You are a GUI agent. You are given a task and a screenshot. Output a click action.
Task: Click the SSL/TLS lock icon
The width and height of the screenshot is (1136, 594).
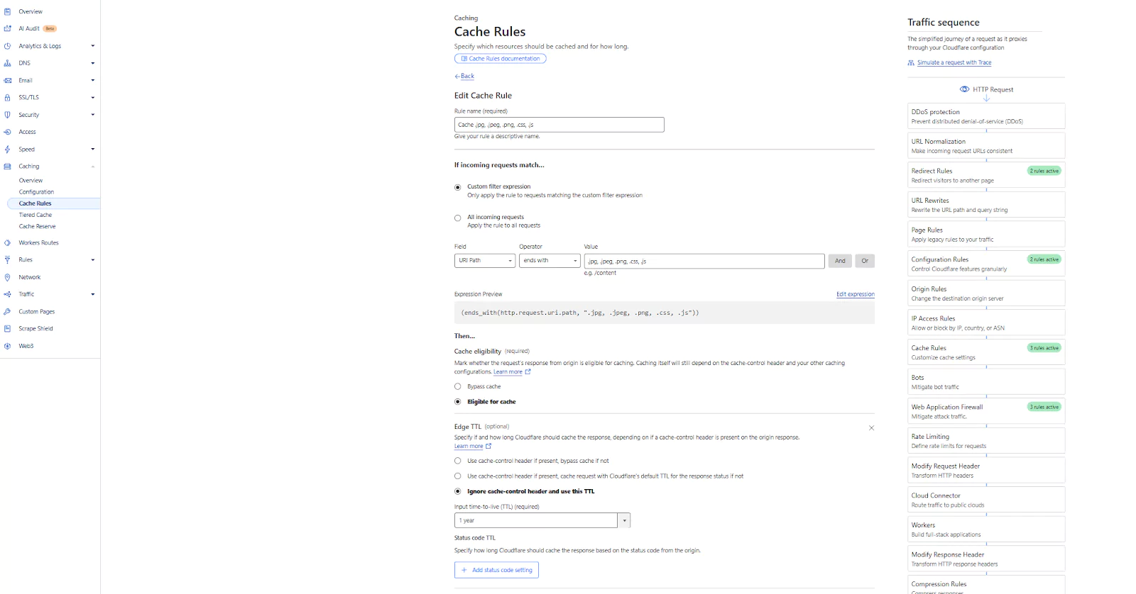pos(7,97)
